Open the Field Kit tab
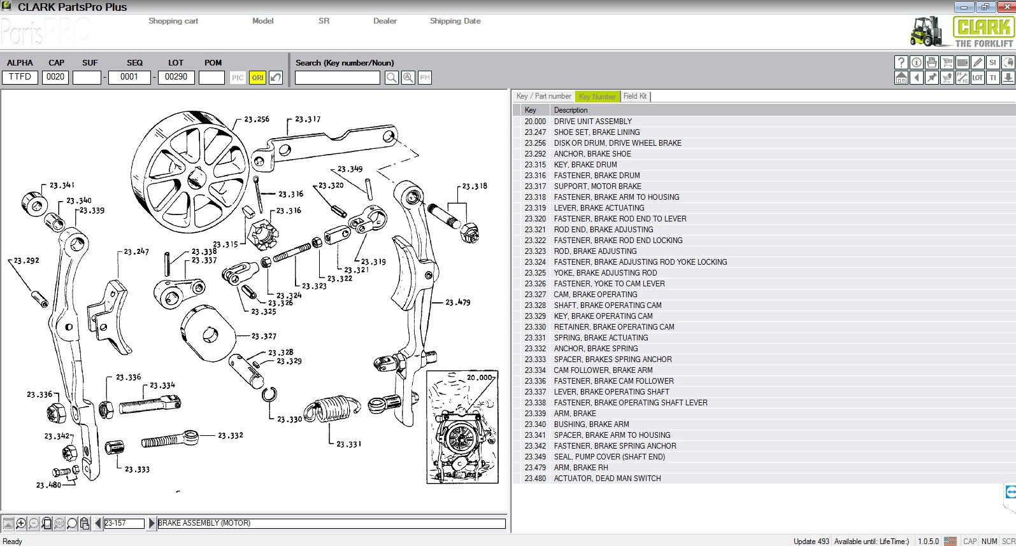 coord(634,96)
